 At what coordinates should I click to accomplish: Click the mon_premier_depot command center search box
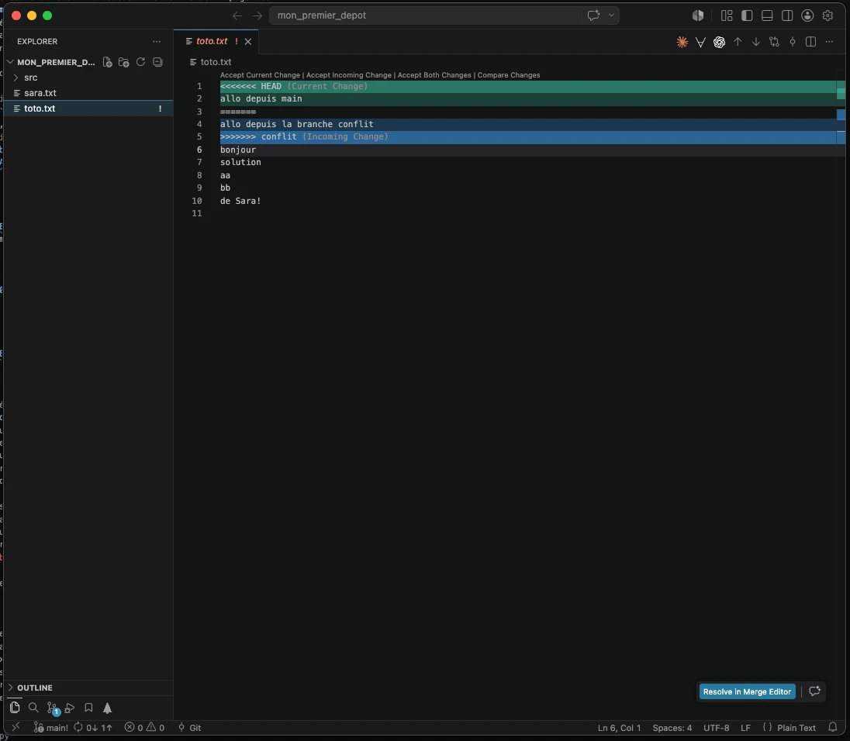pyautogui.click(x=426, y=16)
